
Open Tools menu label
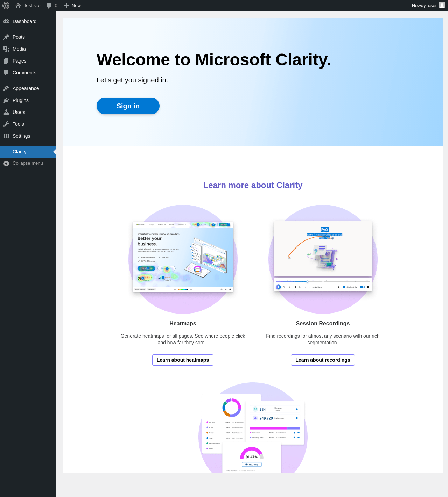[x=18, y=124]
